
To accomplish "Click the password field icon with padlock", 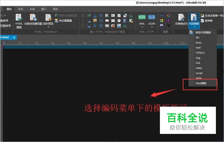I will pos(131,21).
